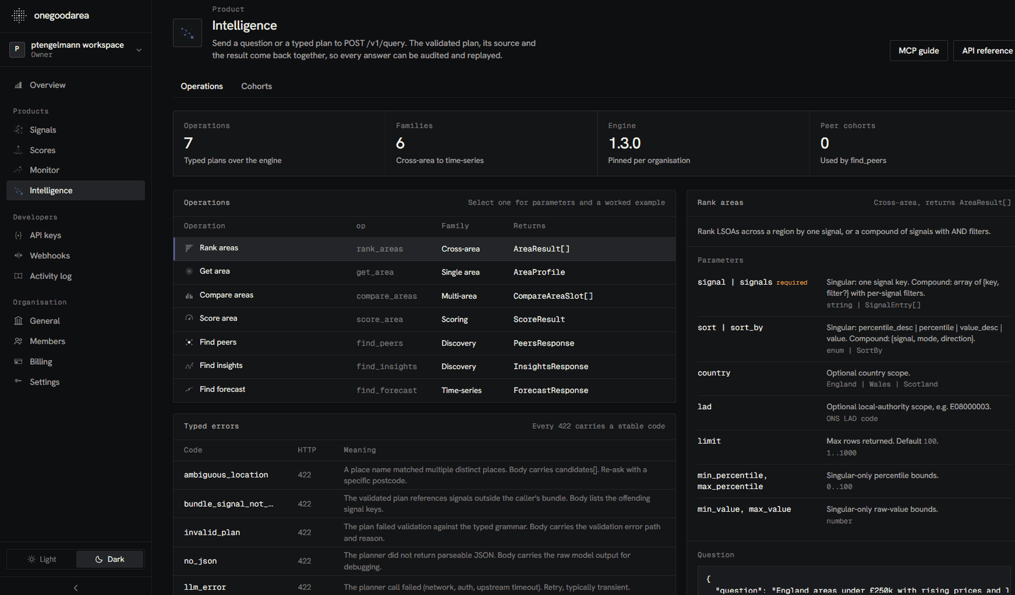Click the Webhooks icon in sidebar
Image resolution: width=1015 pixels, height=595 pixels.
(x=18, y=256)
